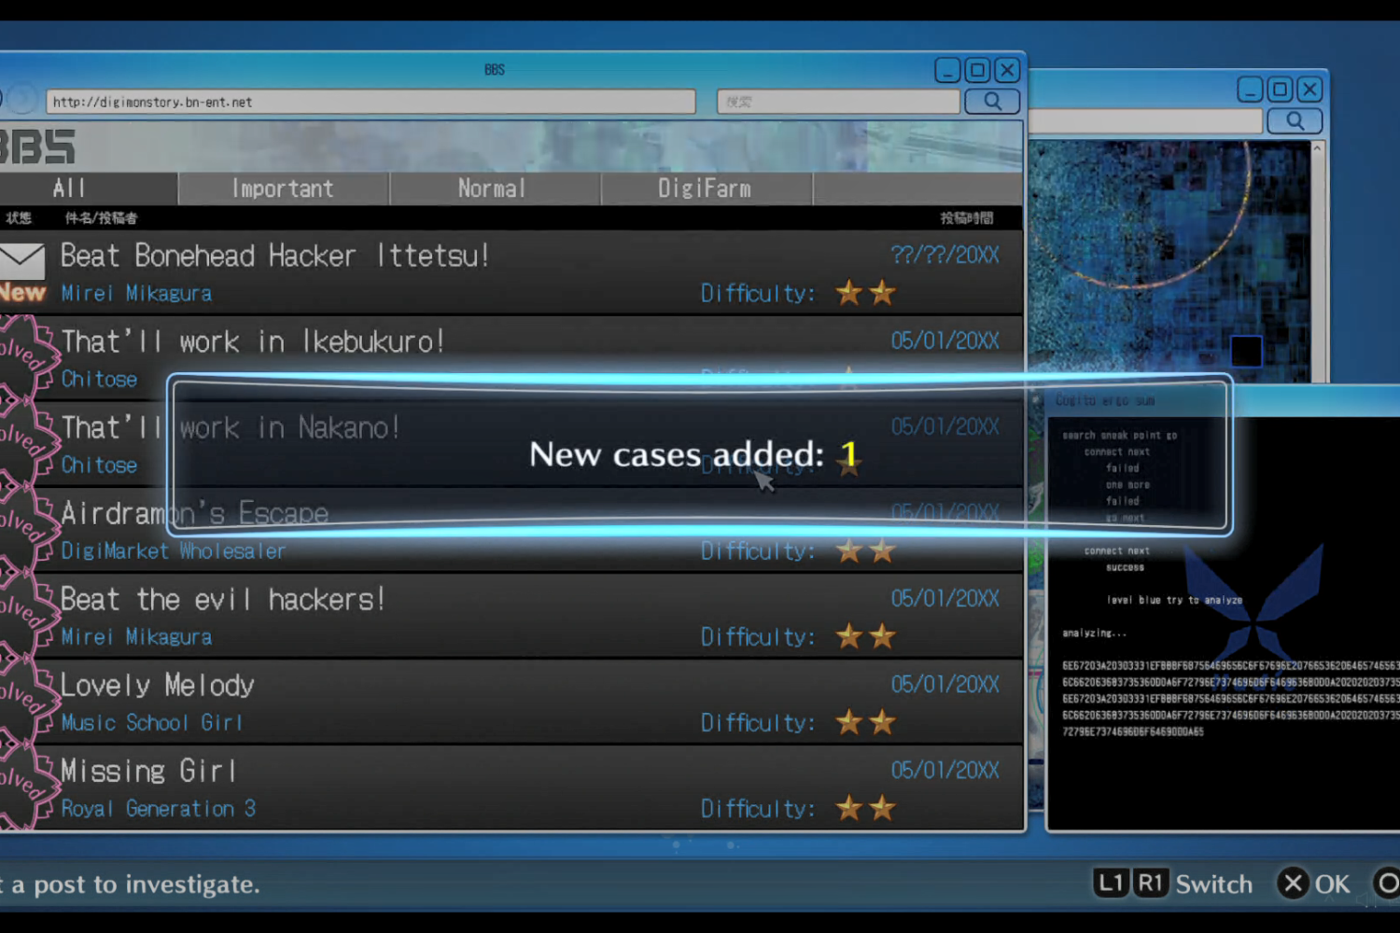This screenshot has width=1400, height=933.
Task: Click the BBS URL address bar
Action: [370, 102]
